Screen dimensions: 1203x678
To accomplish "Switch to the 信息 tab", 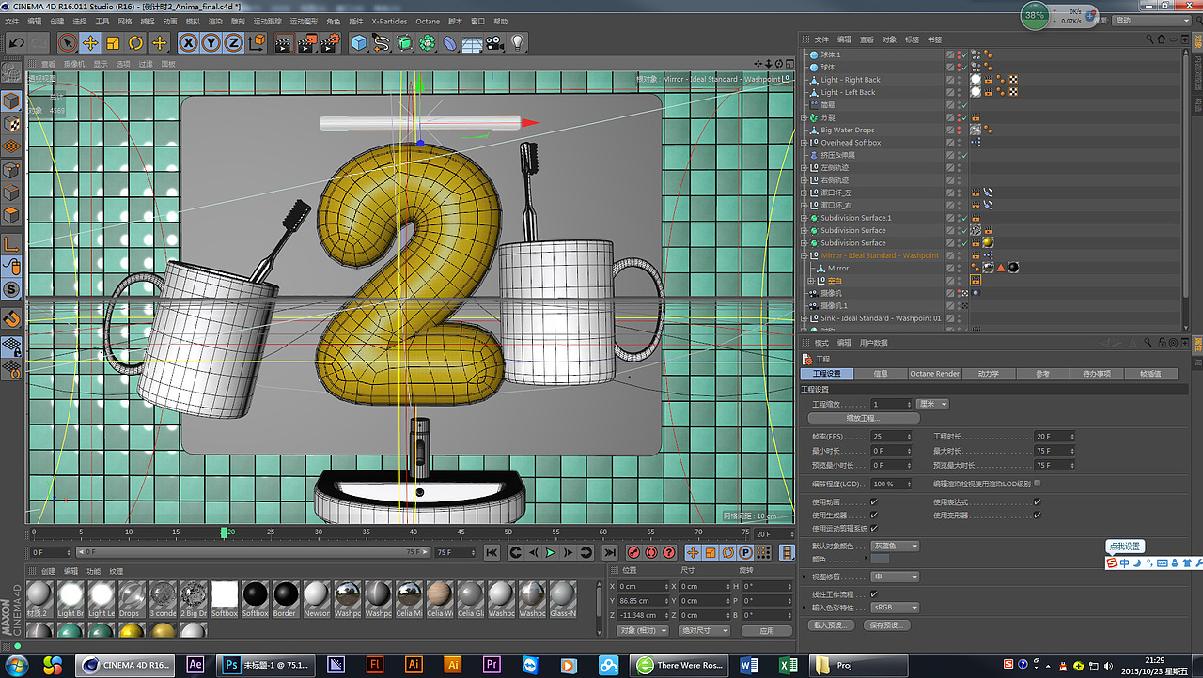I will click(x=881, y=374).
